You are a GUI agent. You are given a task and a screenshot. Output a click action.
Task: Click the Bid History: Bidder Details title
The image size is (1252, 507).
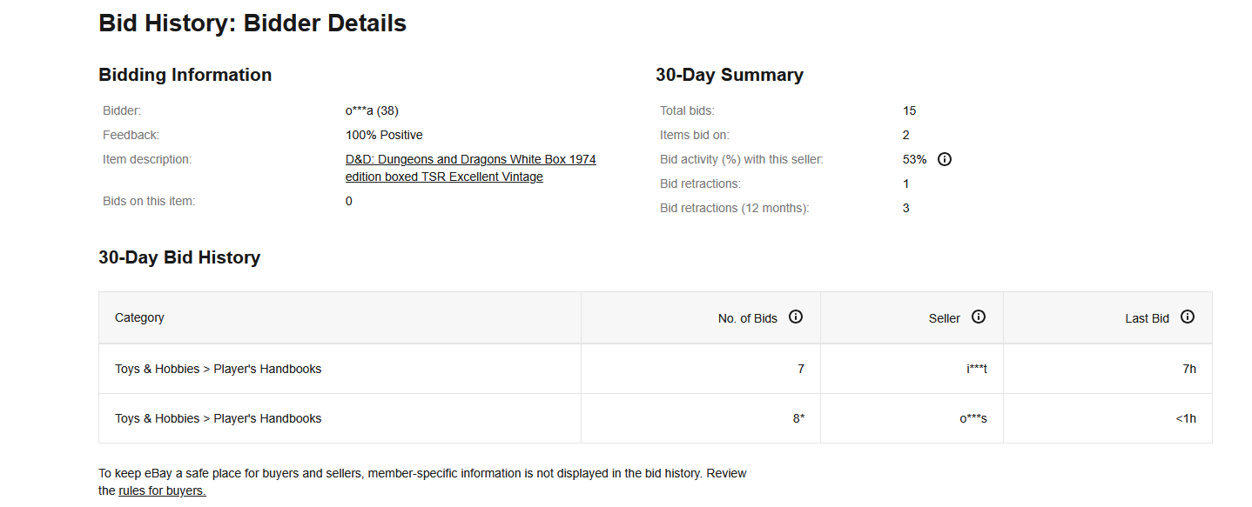pos(252,23)
